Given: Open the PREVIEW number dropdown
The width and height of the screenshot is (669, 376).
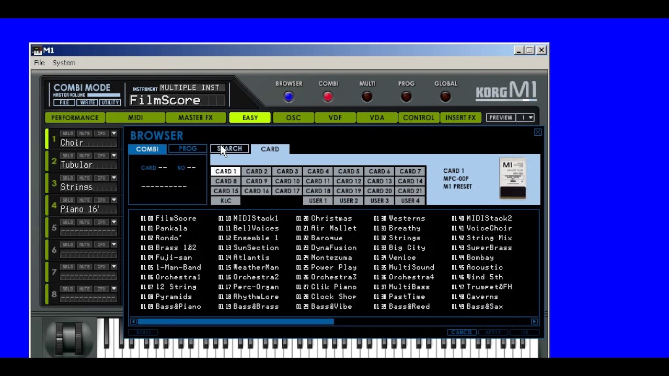Looking at the screenshot, I should pyautogui.click(x=526, y=118).
